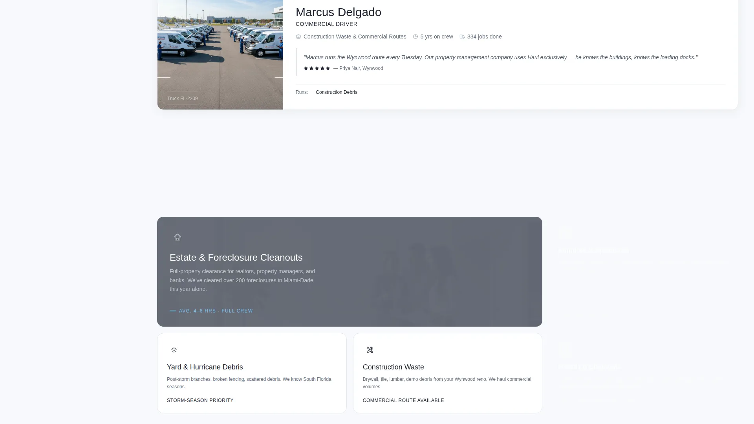Click the 5 yrs on crew text
The image size is (754, 424).
tap(437, 37)
